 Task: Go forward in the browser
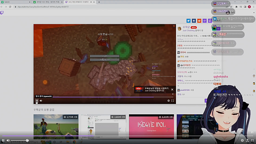point(6,7)
